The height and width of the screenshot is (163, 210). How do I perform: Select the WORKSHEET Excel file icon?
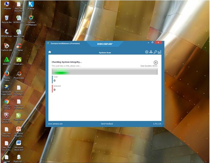click(19, 19)
